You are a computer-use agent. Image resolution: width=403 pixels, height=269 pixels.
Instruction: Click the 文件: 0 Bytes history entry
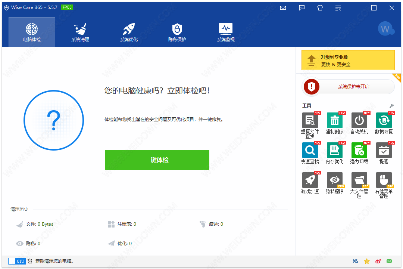tap(35, 224)
